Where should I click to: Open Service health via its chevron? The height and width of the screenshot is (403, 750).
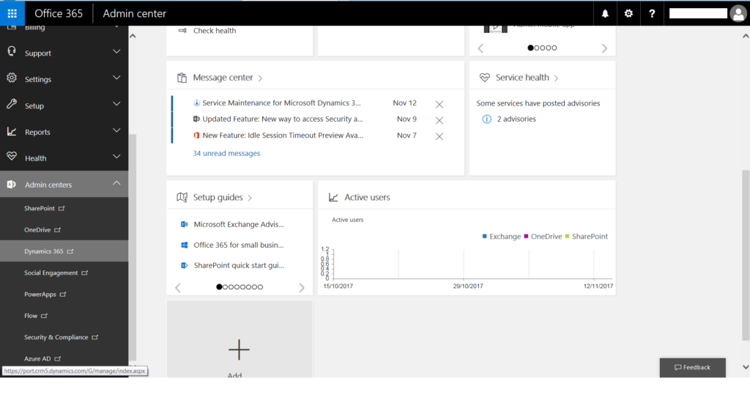[556, 78]
